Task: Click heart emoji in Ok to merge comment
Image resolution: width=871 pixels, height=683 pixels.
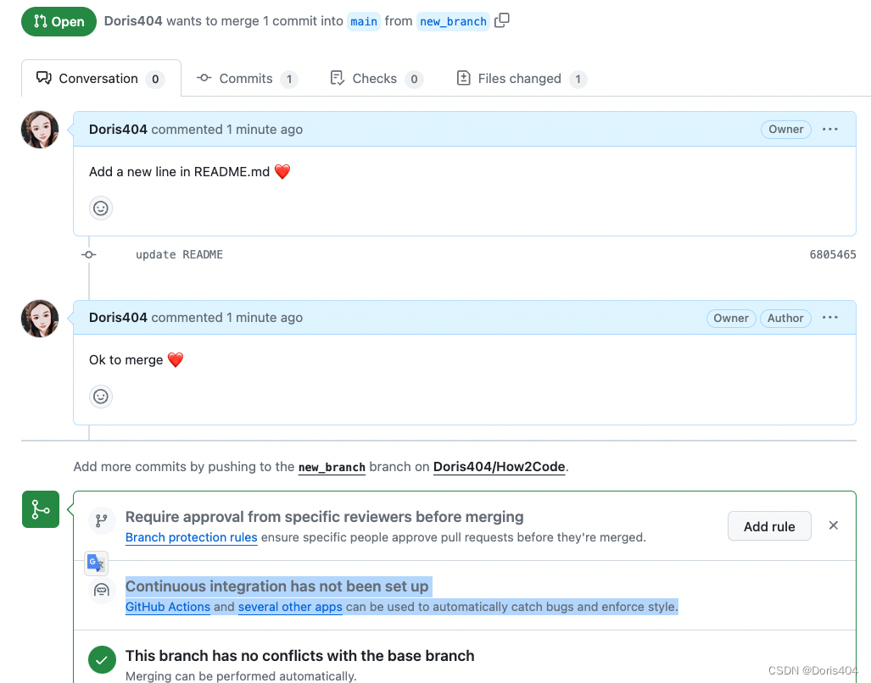Action: (x=176, y=360)
